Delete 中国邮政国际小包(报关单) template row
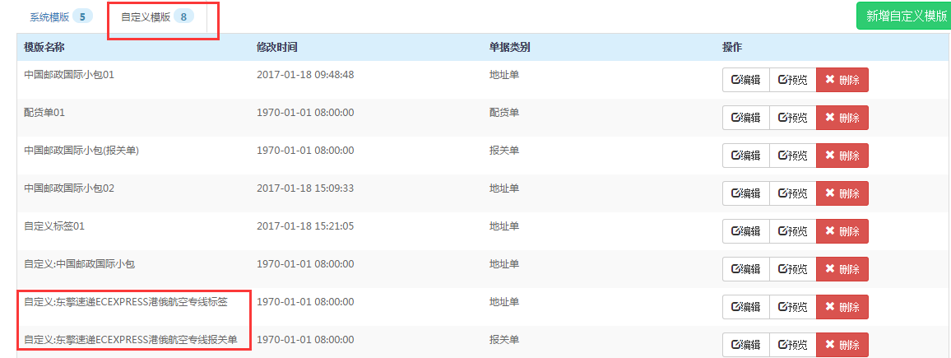 tap(842, 156)
